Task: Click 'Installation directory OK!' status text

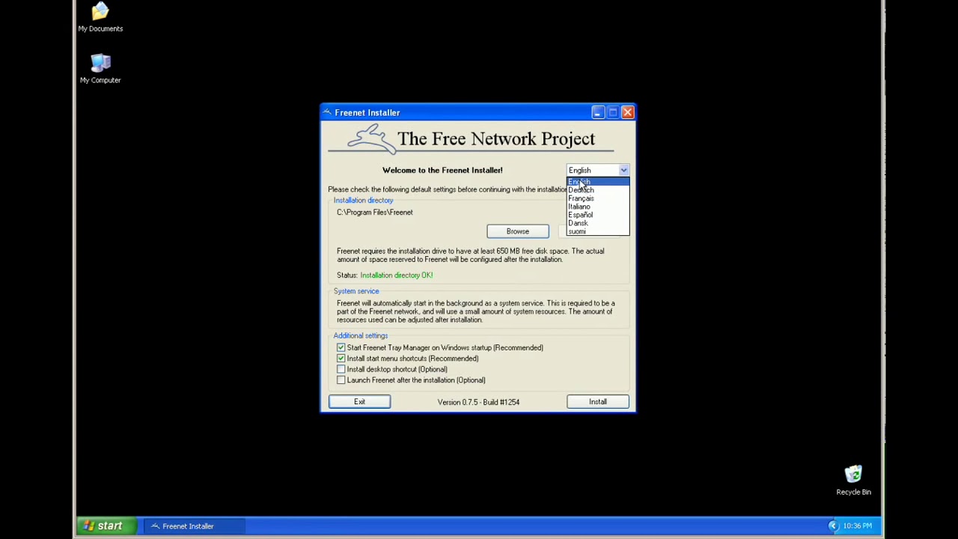Action: coord(397,275)
